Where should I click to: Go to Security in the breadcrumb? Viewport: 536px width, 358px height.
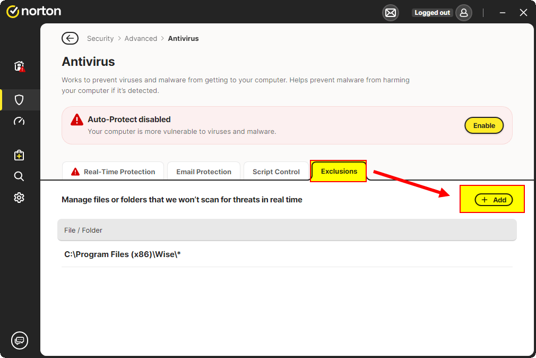click(x=100, y=38)
